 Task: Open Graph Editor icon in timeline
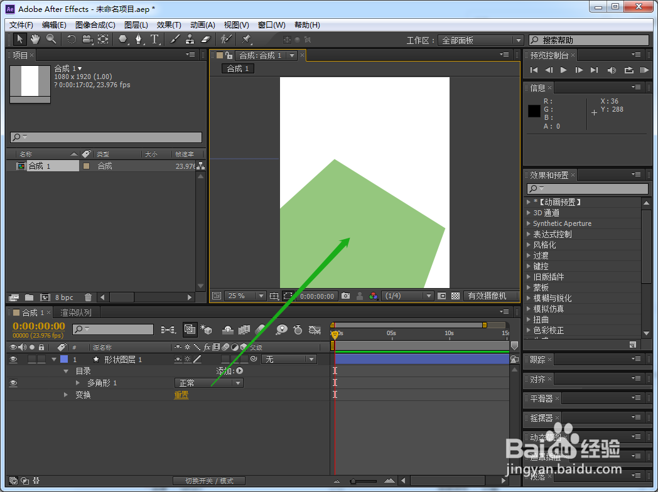coord(315,329)
